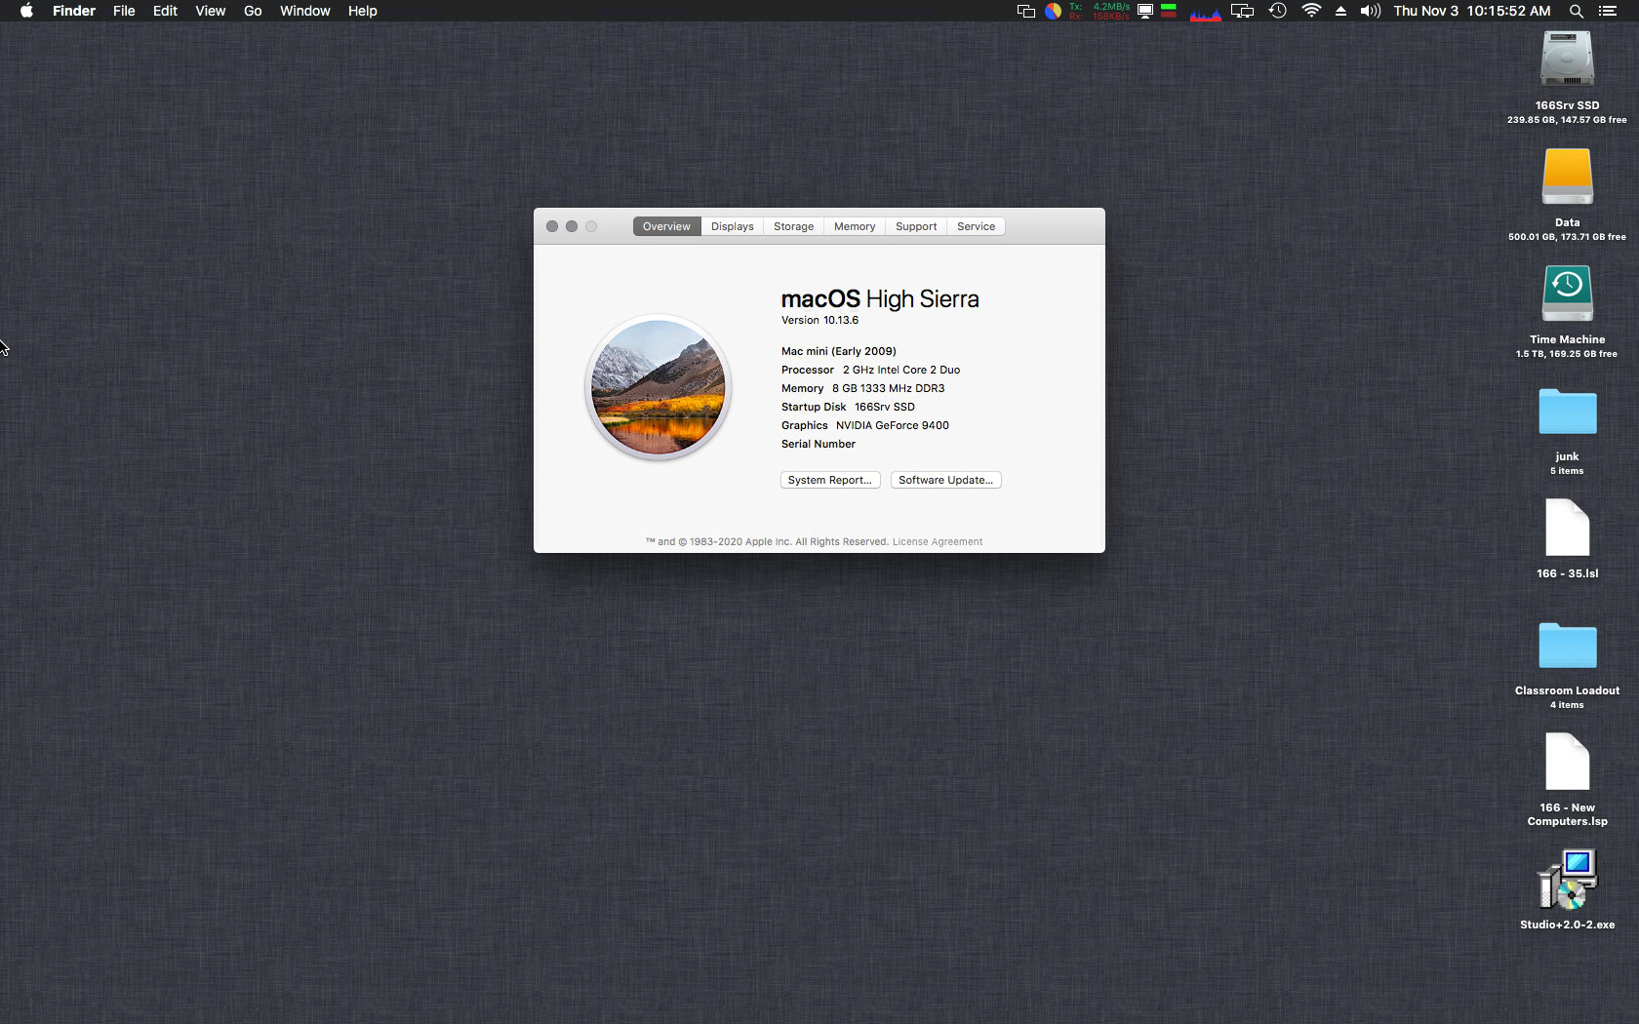
Task: Switch to the Memory tab
Action: (x=855, y=226)
